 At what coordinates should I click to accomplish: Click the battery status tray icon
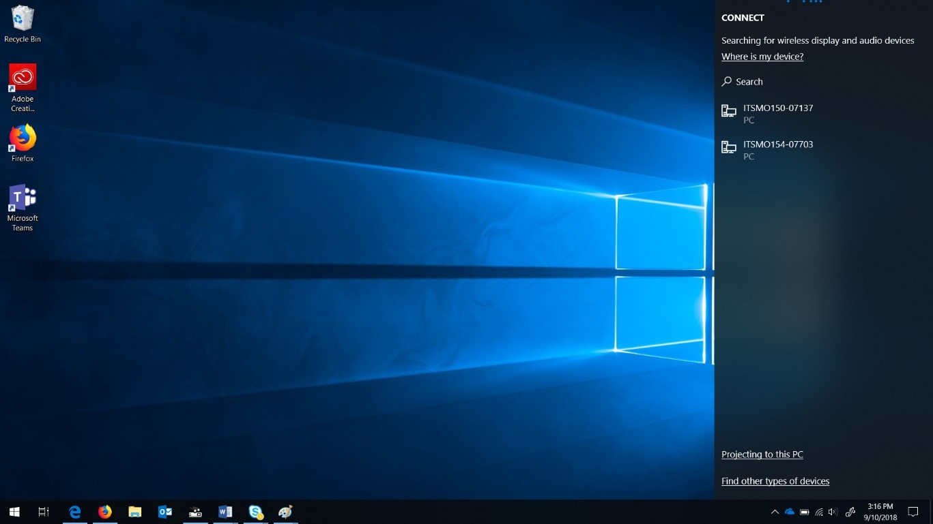[805, 512]
